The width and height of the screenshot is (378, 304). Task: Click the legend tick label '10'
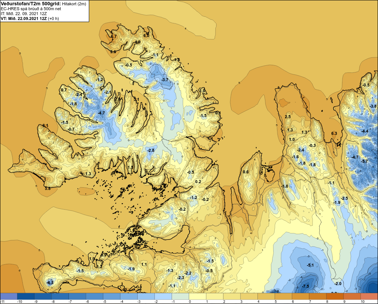[363, 302]
